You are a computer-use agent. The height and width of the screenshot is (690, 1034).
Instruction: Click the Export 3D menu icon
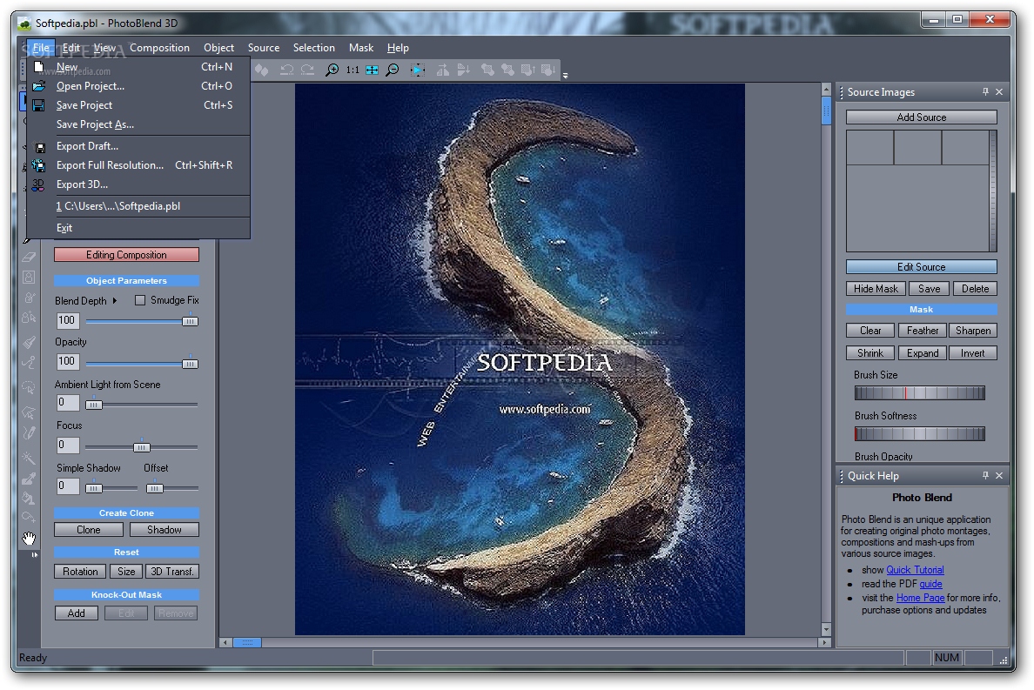(39, 184)
